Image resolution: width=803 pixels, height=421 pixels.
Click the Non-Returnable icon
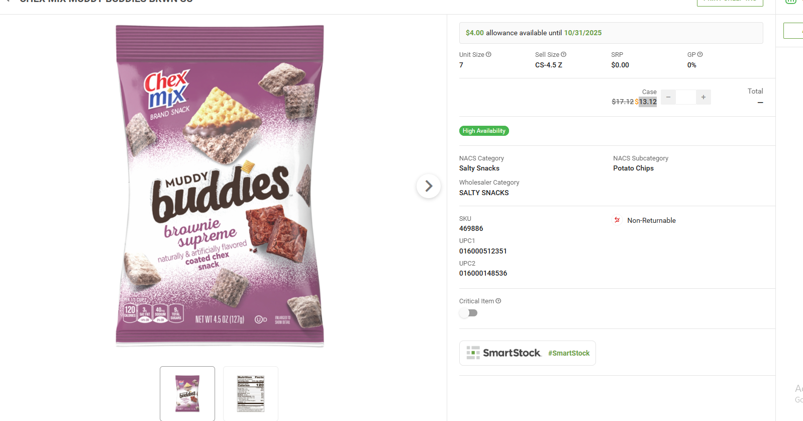click(617, 220)
